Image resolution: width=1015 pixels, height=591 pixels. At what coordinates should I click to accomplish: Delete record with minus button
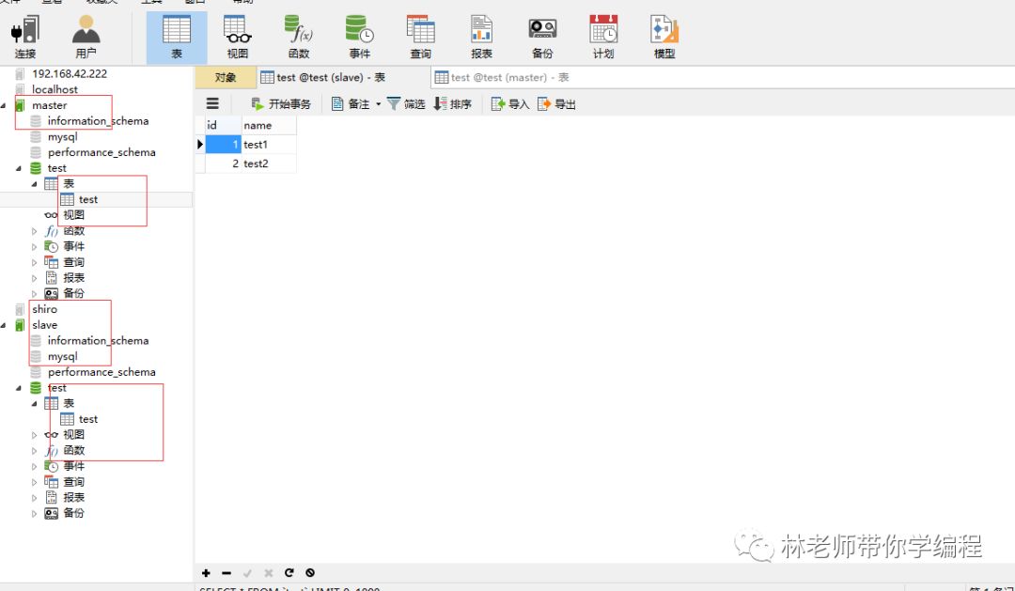click(x=226, y=573)
